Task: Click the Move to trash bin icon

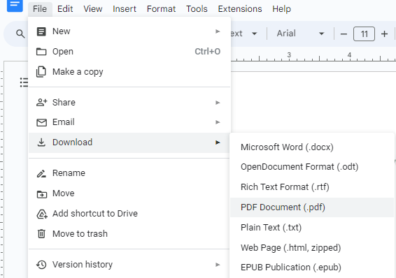Action: tap(41, 234)
